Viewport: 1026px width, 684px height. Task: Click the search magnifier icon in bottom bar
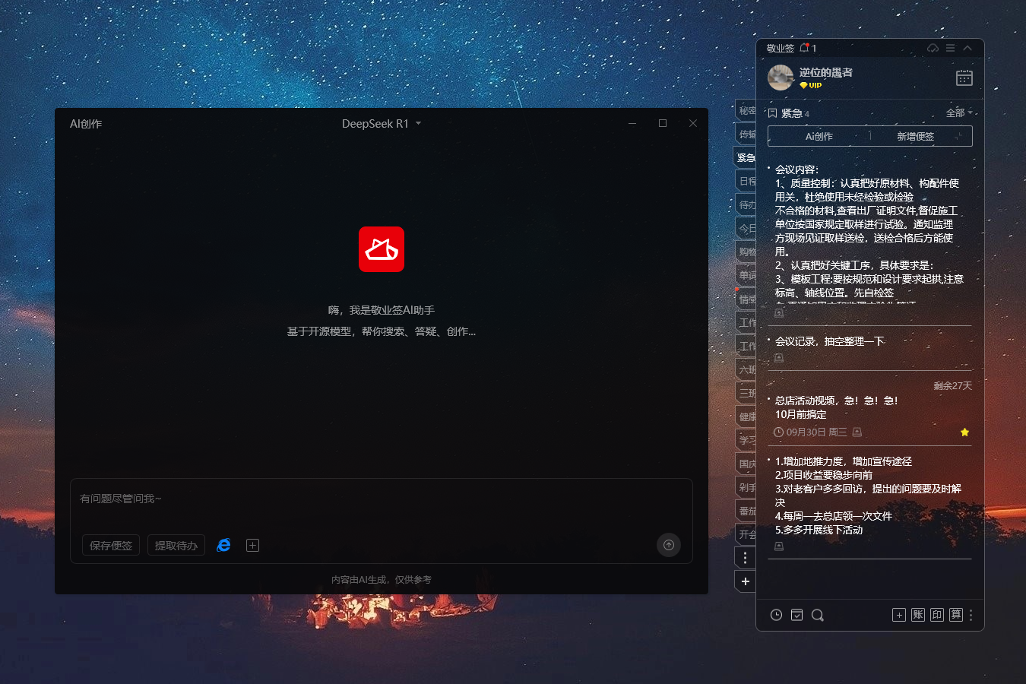818,615
